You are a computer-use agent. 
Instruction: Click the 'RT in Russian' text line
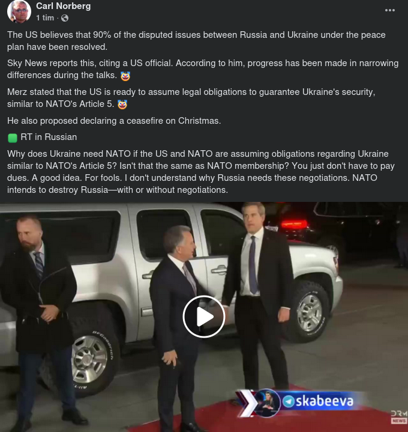[49, 137]
